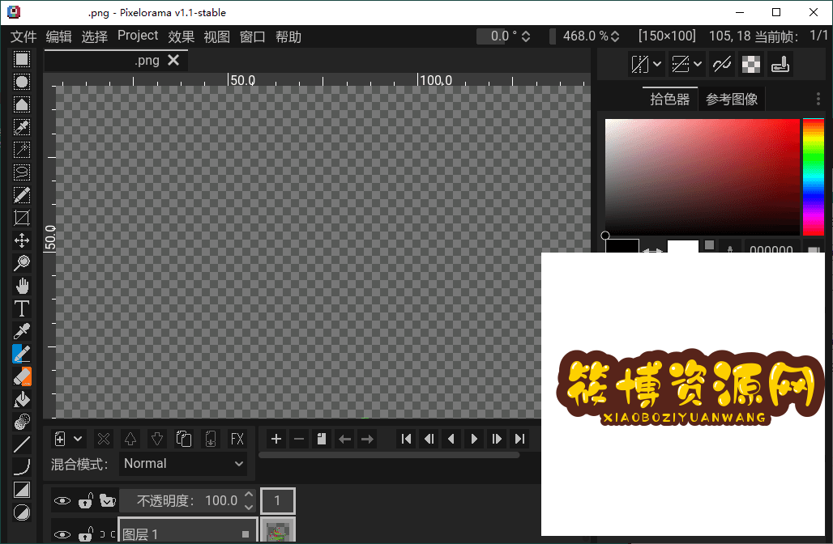Select the Crop tool
Viewport: 833px width, 544px height.
22,218
